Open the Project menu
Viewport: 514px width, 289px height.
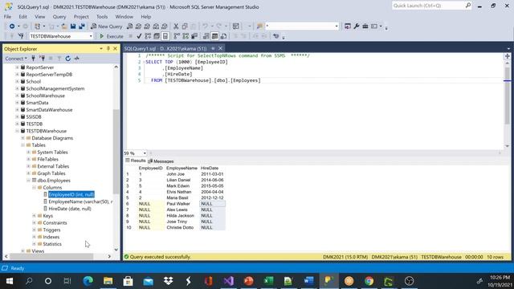[x=81, y=16]
